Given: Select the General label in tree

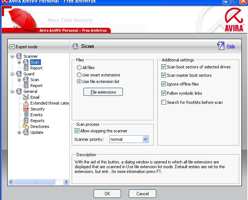Looking at the screenshot, I should pyautogui.click(x=30, y=91).
